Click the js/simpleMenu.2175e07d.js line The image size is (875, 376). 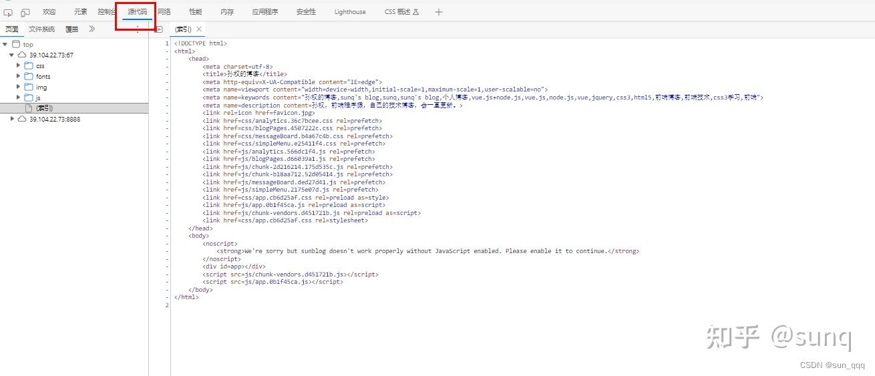pyautogui.click(x=291, y=190)
